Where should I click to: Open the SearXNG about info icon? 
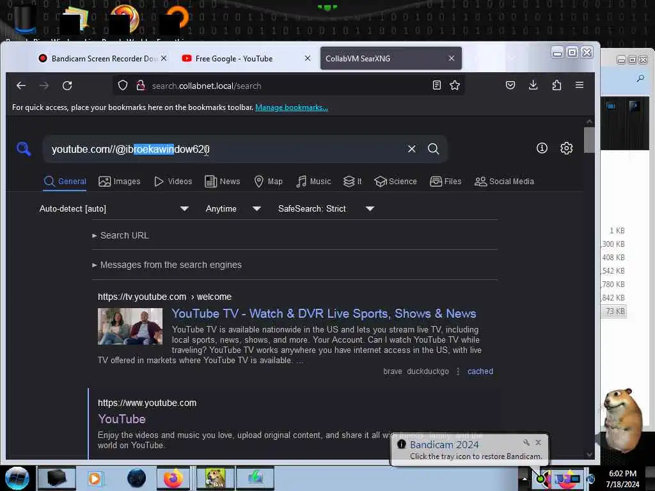pyautogui.click(x=542, y=148)
